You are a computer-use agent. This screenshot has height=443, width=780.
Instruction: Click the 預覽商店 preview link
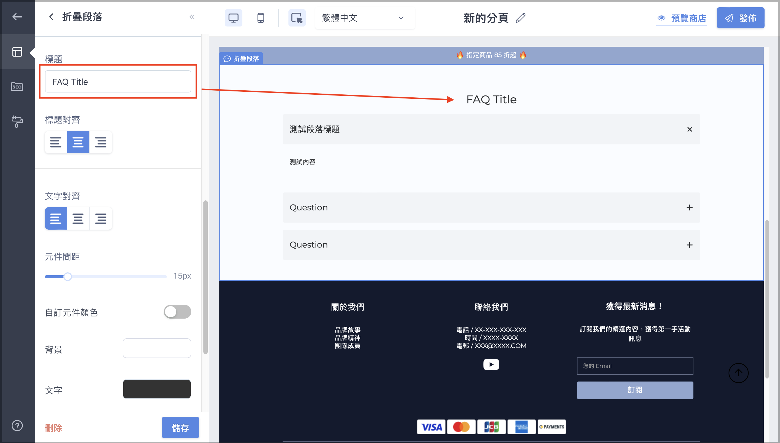pyautogui.click(x=682, y=18)
